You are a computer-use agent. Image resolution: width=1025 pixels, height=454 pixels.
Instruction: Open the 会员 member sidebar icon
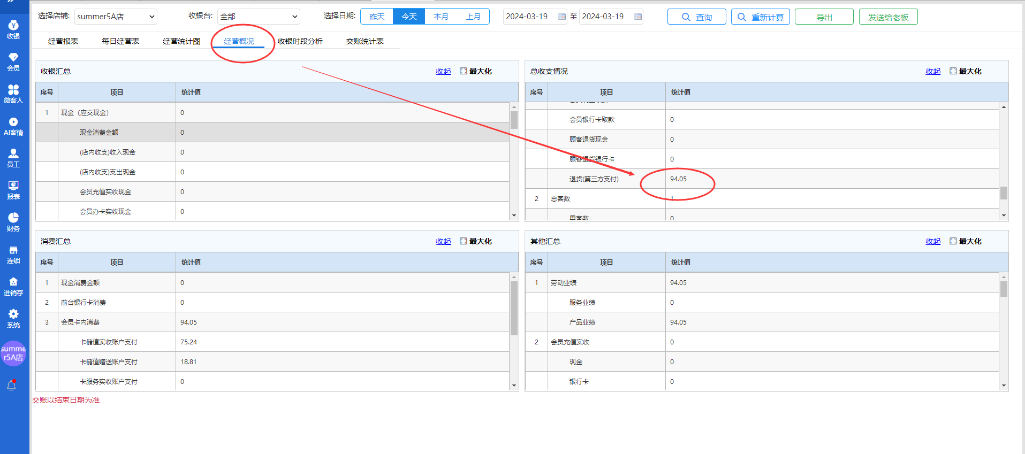[13, 62]
